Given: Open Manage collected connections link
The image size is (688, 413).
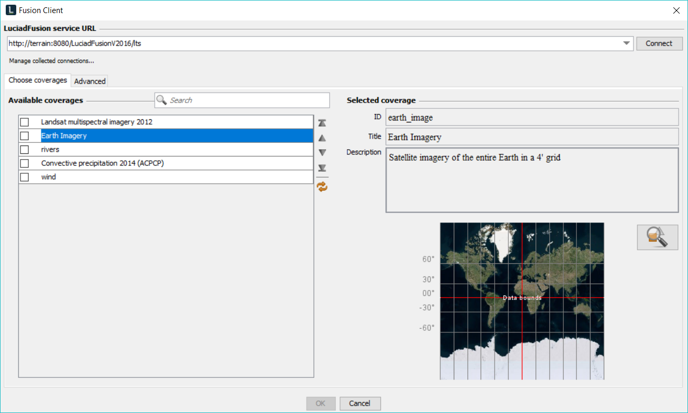Looking at the screenshot, I should click(51, 61).
